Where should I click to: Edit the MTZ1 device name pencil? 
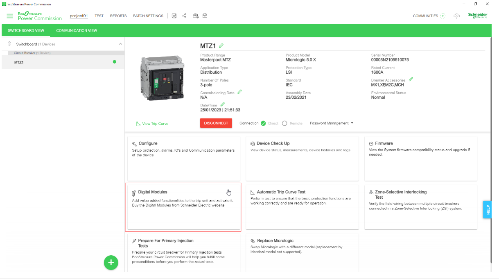pos(221,45)
